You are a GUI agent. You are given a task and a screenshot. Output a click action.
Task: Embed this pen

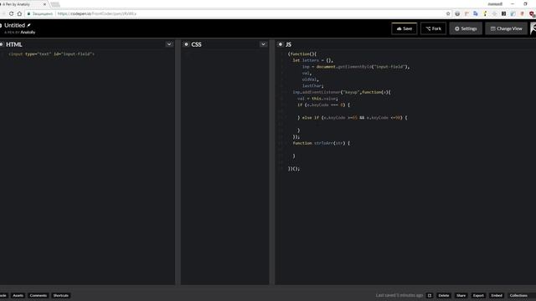[497, 295]
